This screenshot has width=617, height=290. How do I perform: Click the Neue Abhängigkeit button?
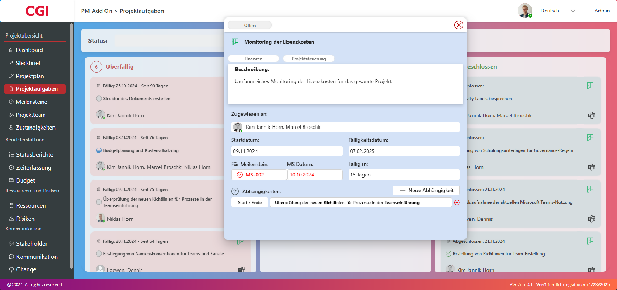click(x=426, y=190)
